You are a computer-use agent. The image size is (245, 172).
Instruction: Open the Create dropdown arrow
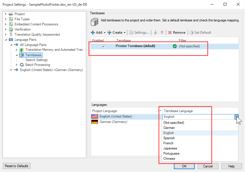click(124, 33)
